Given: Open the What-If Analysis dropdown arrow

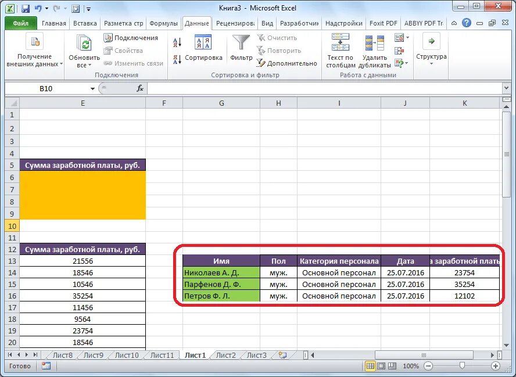Looking at the screenshot, I should (x=407, y=63).
